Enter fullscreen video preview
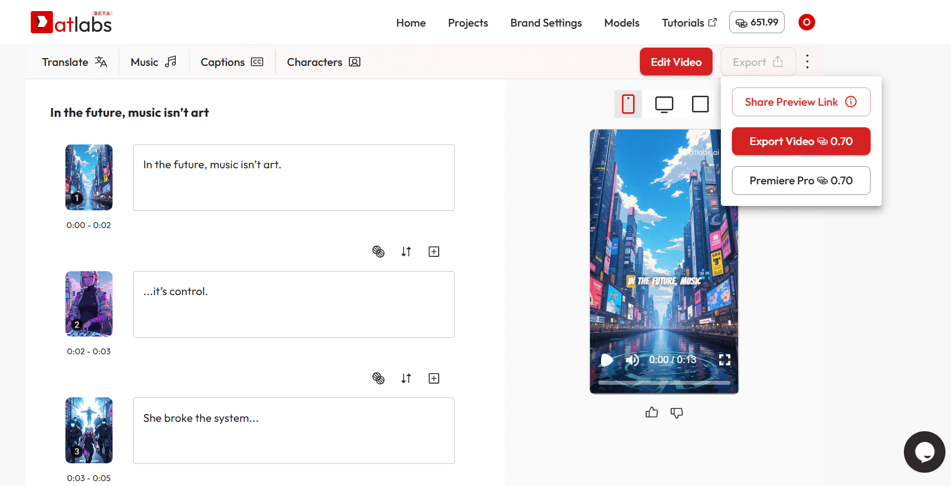Image resolution: width=951 pixels, height=486 pixels. pos(724,360)
